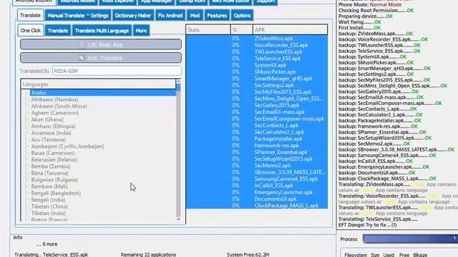Open the More sub-tab
458x257 pixels.
click(141, 31)
